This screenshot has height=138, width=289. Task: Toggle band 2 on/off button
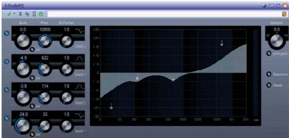pos(7,90)
